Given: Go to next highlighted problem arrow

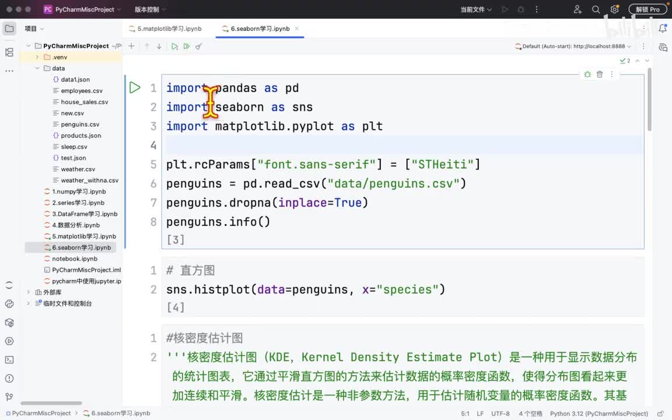Looking at the screenshot, I should tap(647, 61).
